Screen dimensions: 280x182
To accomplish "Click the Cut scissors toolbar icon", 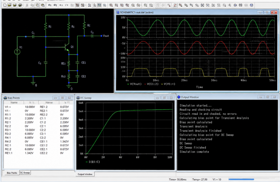I will click(27, 5).
